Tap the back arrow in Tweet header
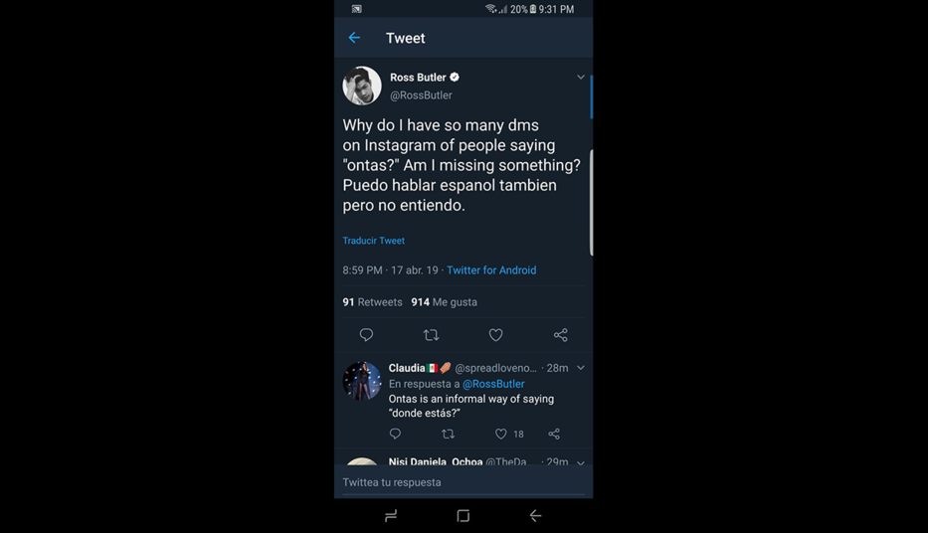The width and height of the screenshot is (928, 533). point(355,38)
